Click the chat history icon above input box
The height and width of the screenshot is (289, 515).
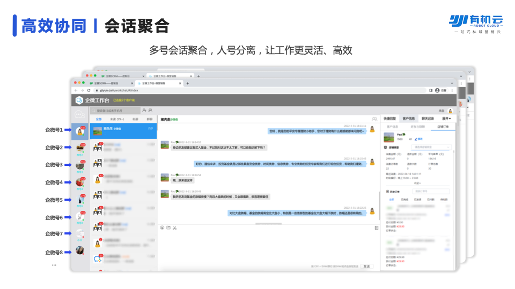click(376, 228)
